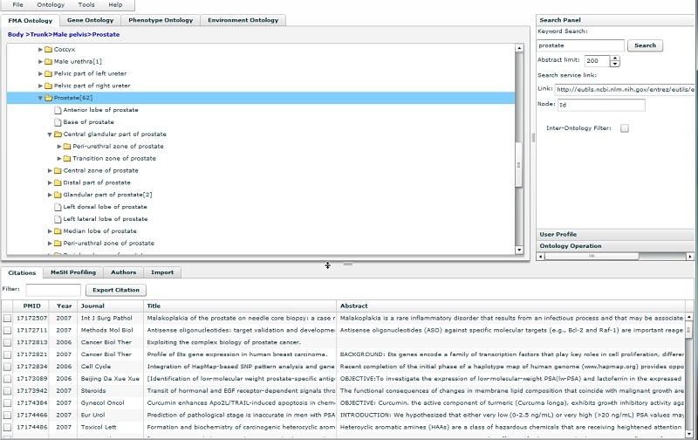Expand the Ontology Operation section

pos(614,246)
